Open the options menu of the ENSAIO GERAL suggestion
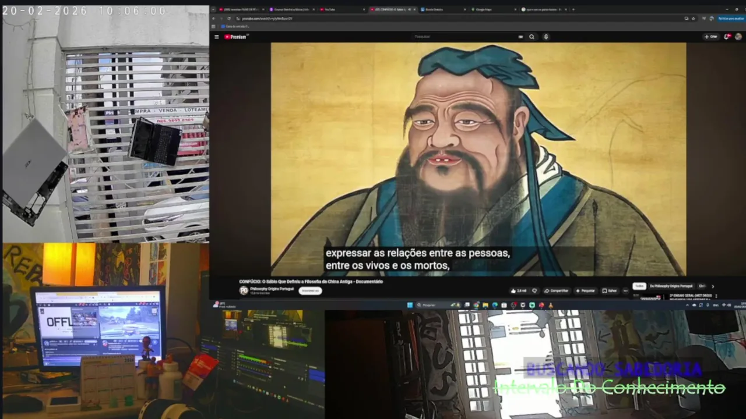 point(716,296)
